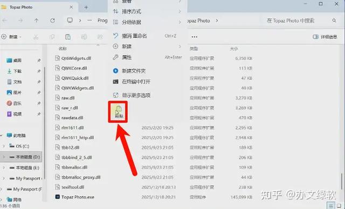Open the toolbar See more ellipsis
The width and height of the screenshot is (345, 209).
click(194, 37)
